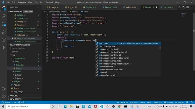This screenshot has height=109, width=195.
Task: Collapse the src folder
Action: [13, 55]
